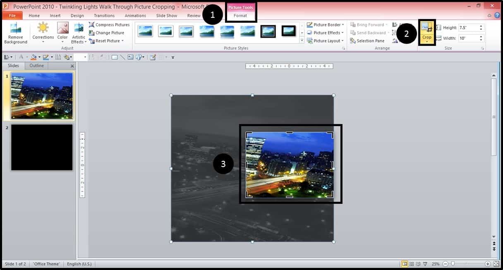Fit slide to current window

[496, 264]
